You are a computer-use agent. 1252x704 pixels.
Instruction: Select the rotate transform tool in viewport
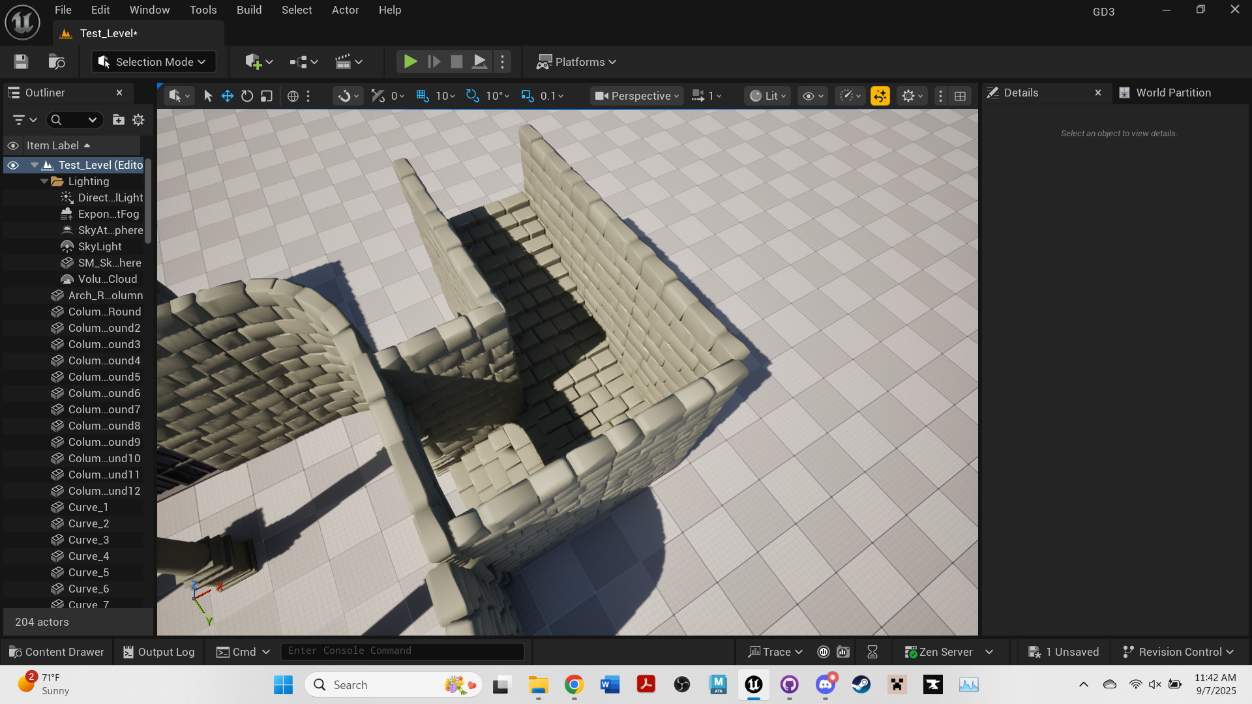pos(246,96)
